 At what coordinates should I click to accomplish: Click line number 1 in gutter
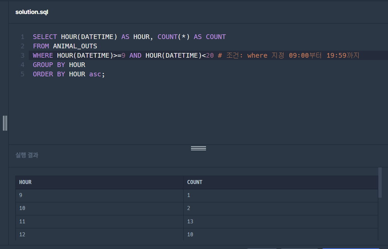22,37
